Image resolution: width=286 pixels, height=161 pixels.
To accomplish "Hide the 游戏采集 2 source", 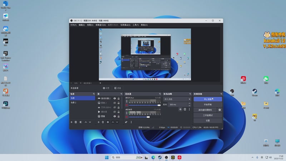I will tap(115, 98).
